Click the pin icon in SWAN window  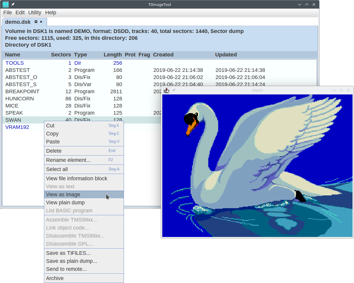pos(174,90)
